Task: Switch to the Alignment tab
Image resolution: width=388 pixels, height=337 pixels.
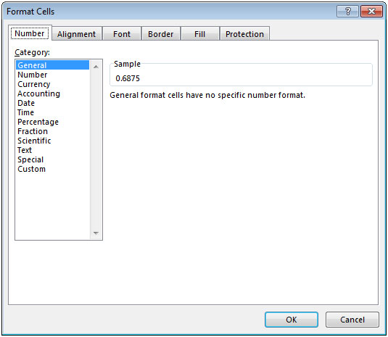Action: coord(76,34)
